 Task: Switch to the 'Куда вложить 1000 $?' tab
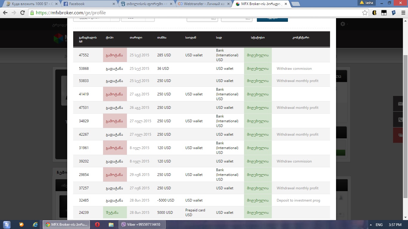tap(33, 4)
